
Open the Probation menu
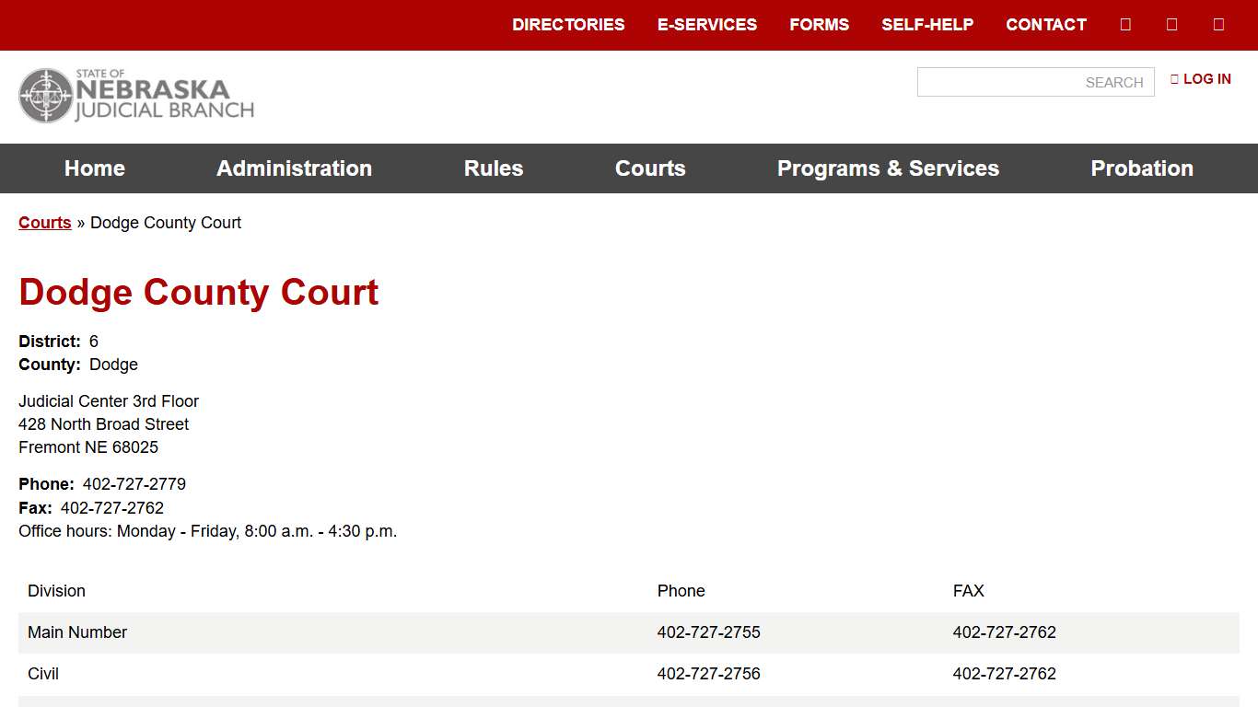(x=1142, y=168)
